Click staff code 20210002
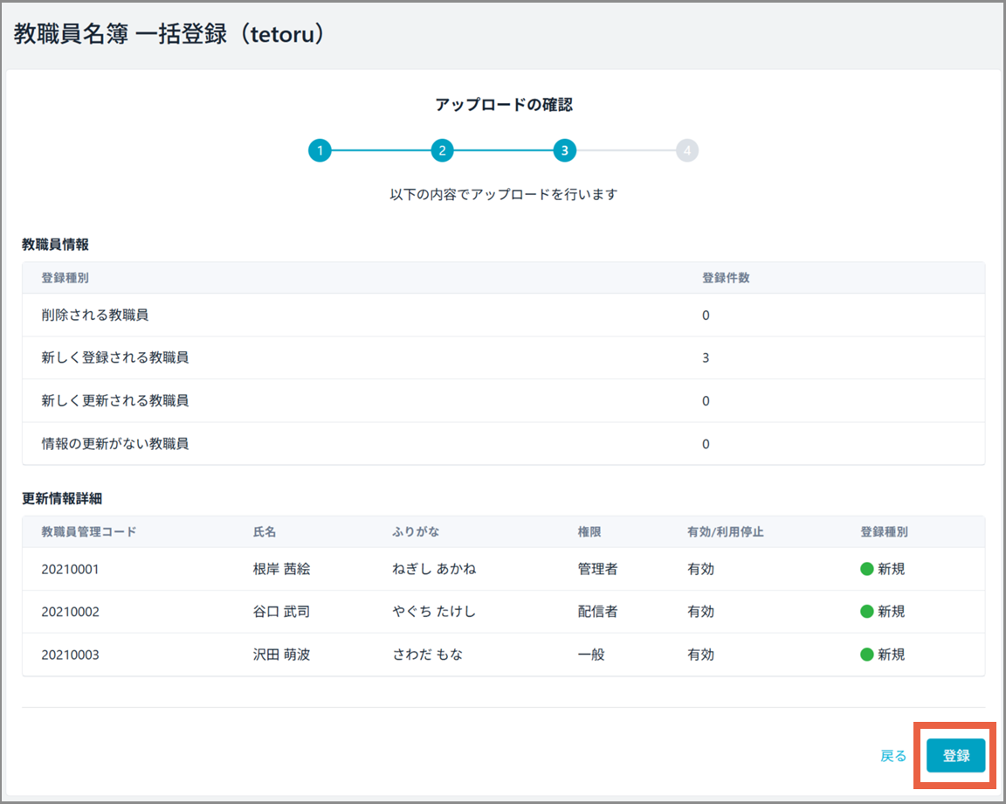 [70, 612]
